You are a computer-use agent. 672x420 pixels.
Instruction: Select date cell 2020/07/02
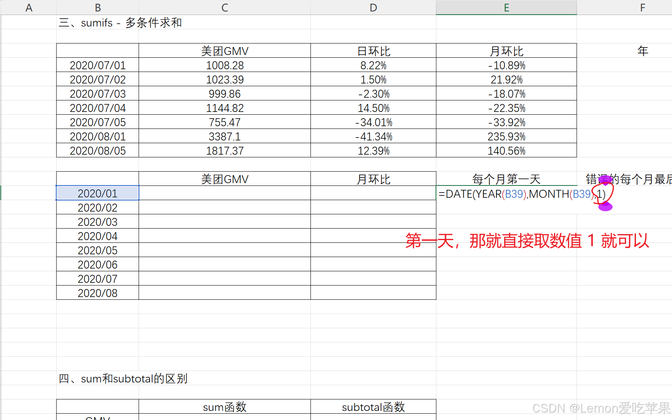[x=98, y=79]
